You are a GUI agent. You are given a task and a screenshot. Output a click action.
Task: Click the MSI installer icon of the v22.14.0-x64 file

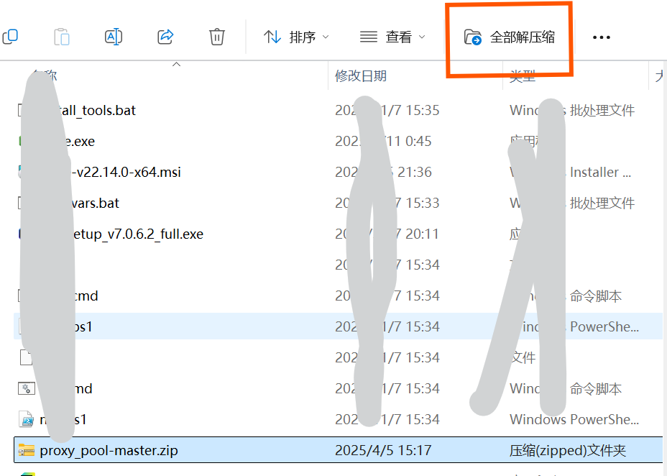point(20,172)
